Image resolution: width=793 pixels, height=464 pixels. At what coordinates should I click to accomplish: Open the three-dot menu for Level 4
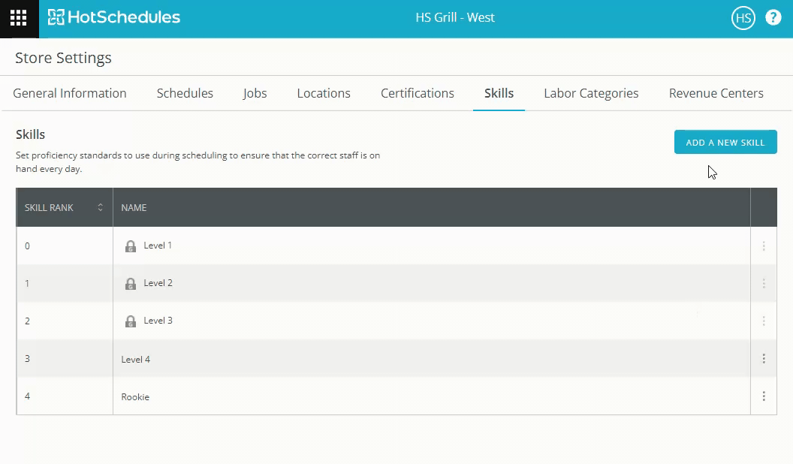[x=764, y=359]
